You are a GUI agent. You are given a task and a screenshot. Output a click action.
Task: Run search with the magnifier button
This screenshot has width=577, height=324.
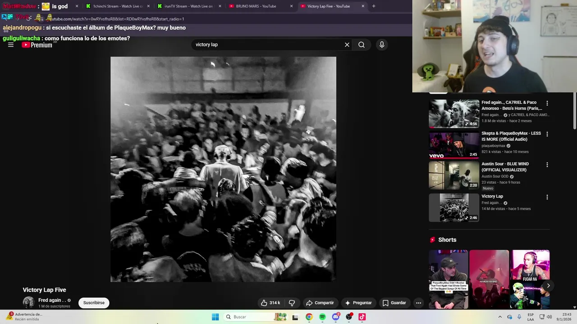click(362, 45)
